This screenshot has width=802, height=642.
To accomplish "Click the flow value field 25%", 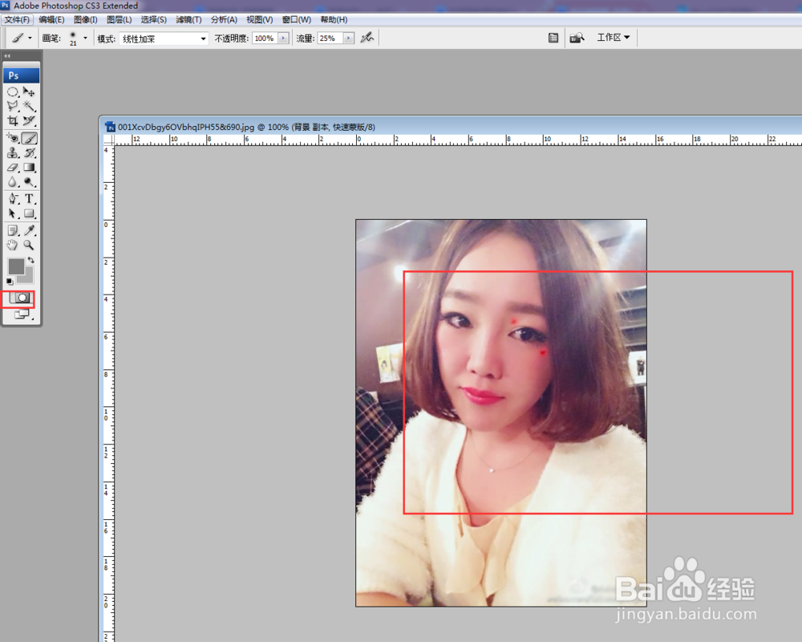I will point(330,39).
